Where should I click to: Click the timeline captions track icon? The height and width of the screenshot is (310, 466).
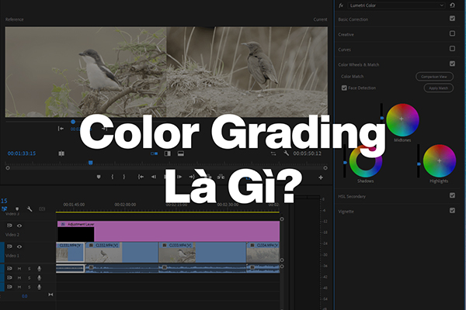click(42, 208)
